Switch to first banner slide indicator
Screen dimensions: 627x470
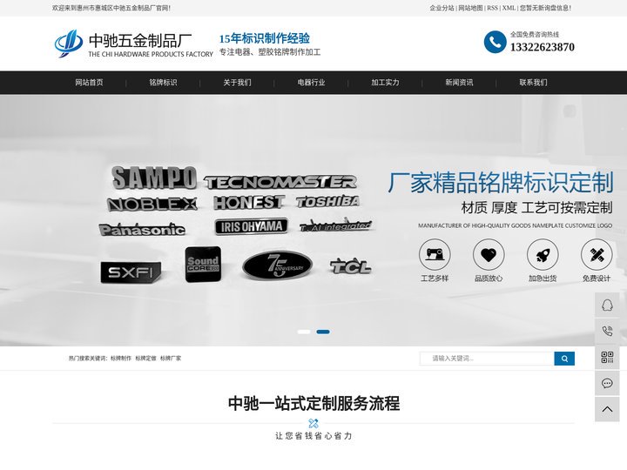[304, 332]
